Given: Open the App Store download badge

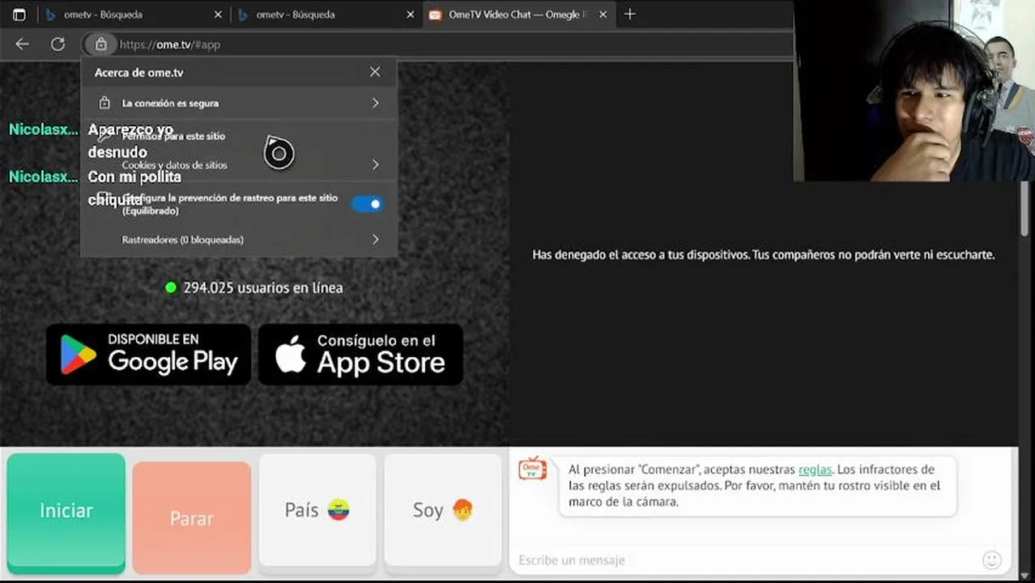Looking at the screenshot, I should pos(360,355).
